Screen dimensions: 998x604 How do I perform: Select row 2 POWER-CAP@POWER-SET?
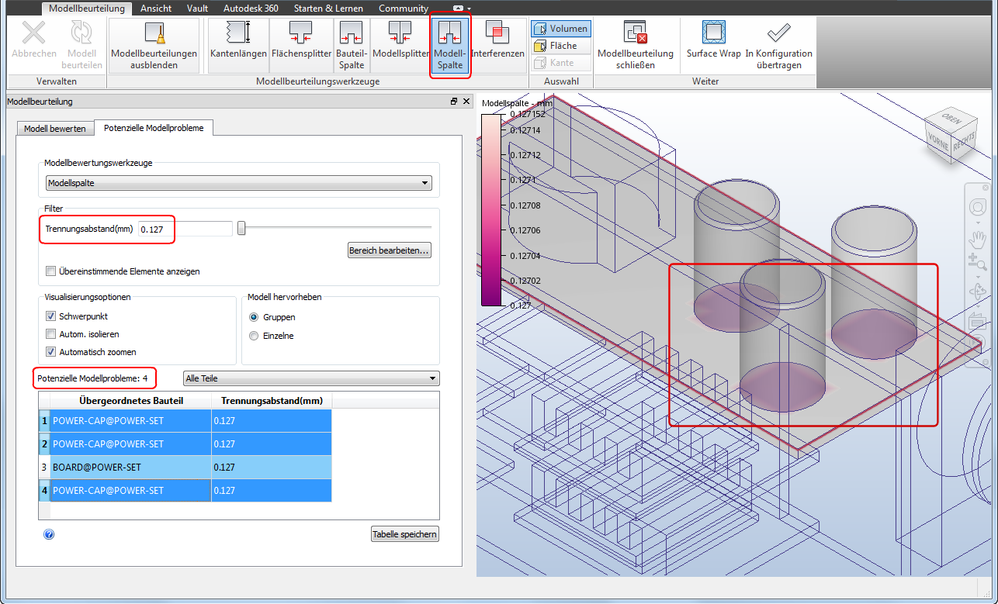pyautogui.click(x=185, y=444)
